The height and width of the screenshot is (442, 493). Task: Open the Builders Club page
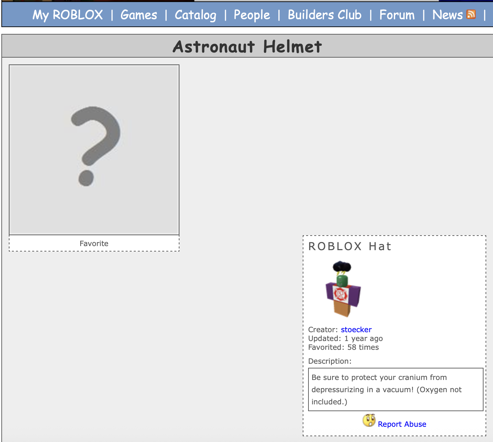pyautogui.click(x=325, y=15)
